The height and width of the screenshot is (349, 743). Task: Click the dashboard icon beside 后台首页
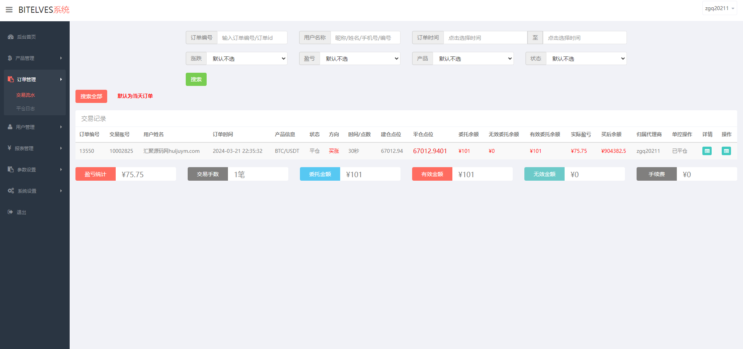point(10,37)
